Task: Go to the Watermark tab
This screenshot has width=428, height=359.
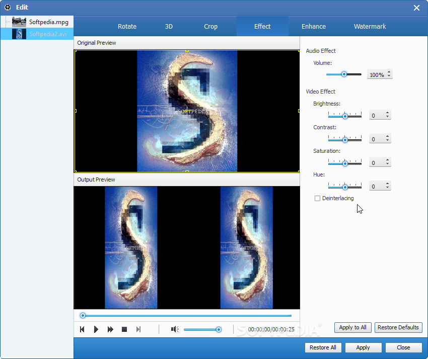Action: click(x=370, y=27)
